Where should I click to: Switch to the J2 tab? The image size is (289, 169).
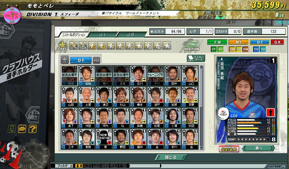[x=130, y=35]
